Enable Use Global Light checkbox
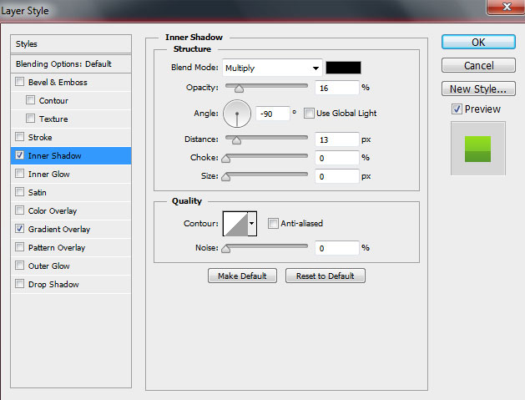525x400 pixels. (309, 114)
